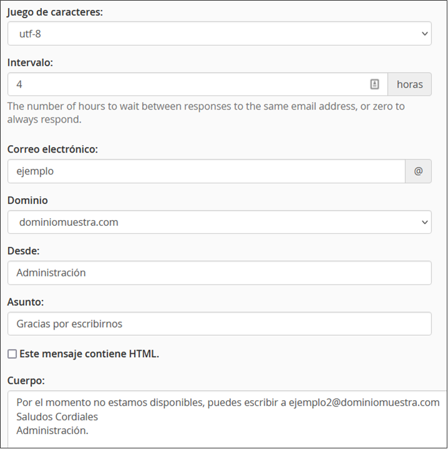Viewport: 448px width, 449px height.
Task: Click inside the Cuerpo message text area
Action: pyautogui.click(x=228, y=419)
